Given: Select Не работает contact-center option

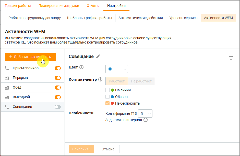Looking at the screenshot, I should pos(141,81).
